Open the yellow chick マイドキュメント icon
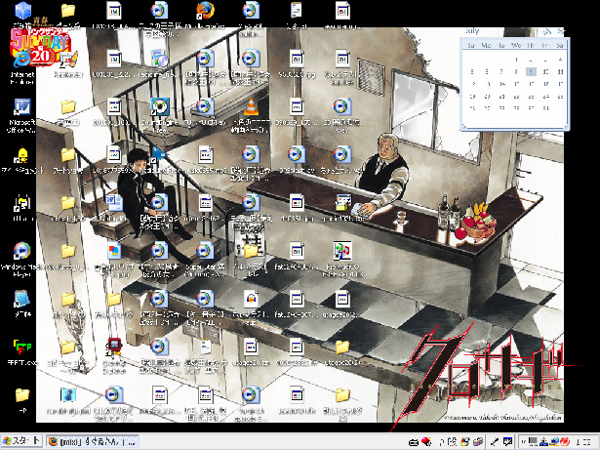Image resolution: width=600 pixels, height=450 pixels. (22, 155)
